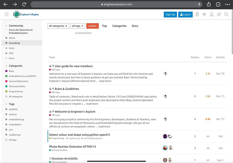
Task: Go back with the browser back arrow
Action: pyautogui.click(x=5, y=4)
